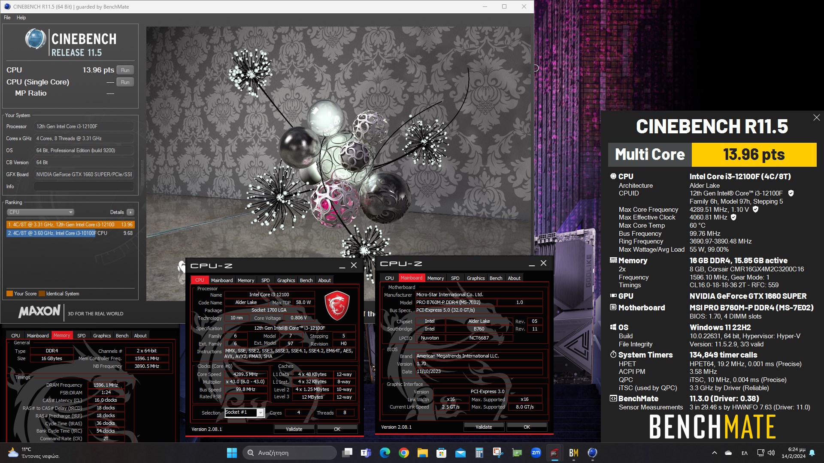Click the Info field in Your System
The width and height of the screenshot is (824, 463).
point(84,186)
